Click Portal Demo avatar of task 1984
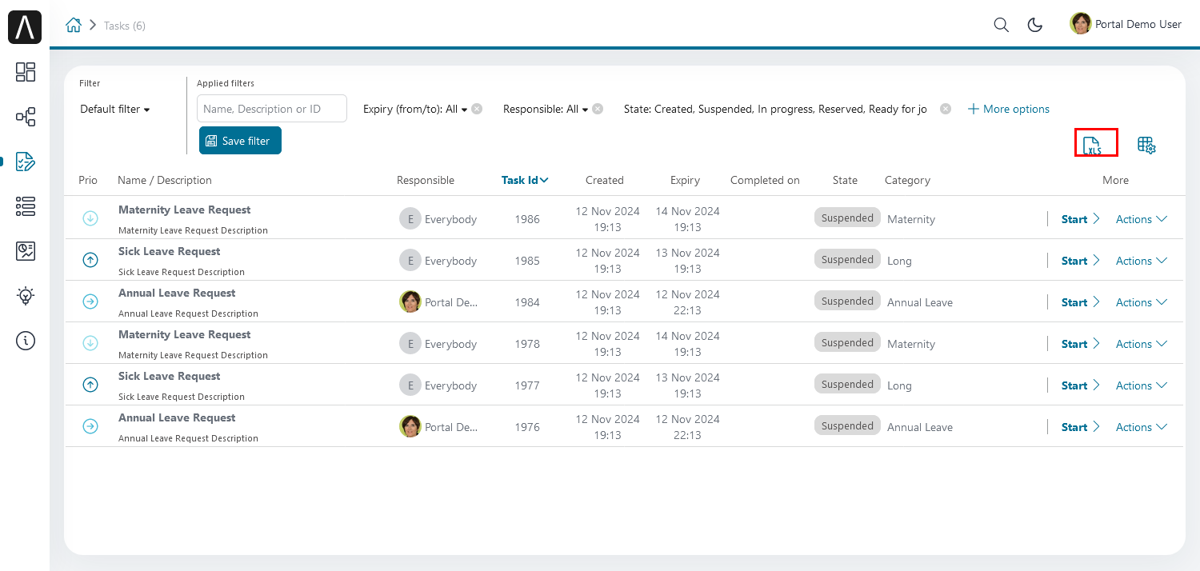The width and height of the screenshot is (1200, 571). coord(410,301)
